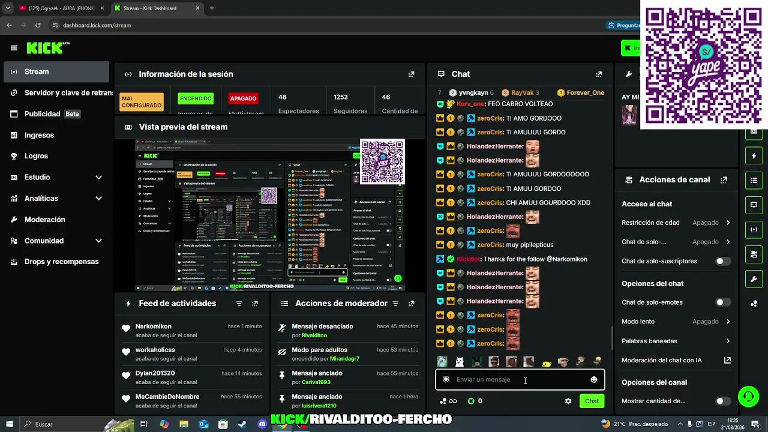The height and width of the screenshot is (432, 768).
Task: Click zeroCris username on muy pipilepticus message
Action: pos(490,245)
